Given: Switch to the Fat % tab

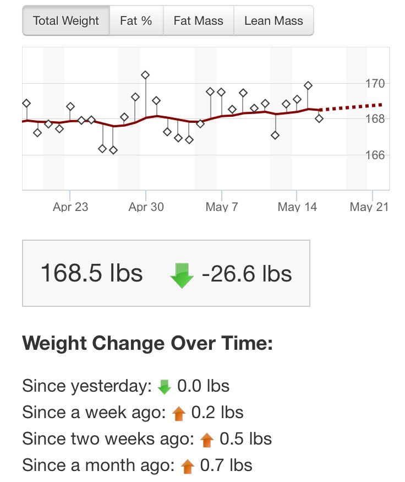Looking at the screenshot, I should point(136,20).
